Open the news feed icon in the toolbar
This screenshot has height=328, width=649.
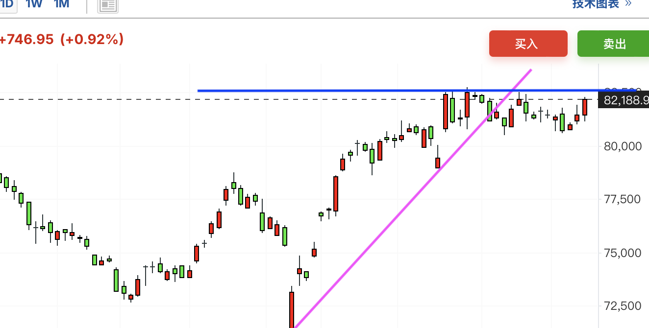(107, 5)
